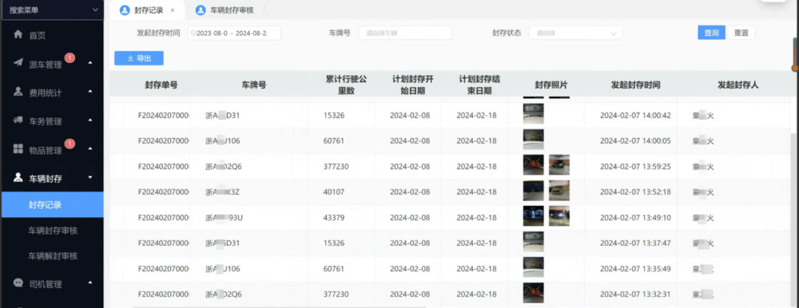Open second photo in the 13:52:18 row
The width and height of the screenshot is (799, 308).
pos(559,191)
